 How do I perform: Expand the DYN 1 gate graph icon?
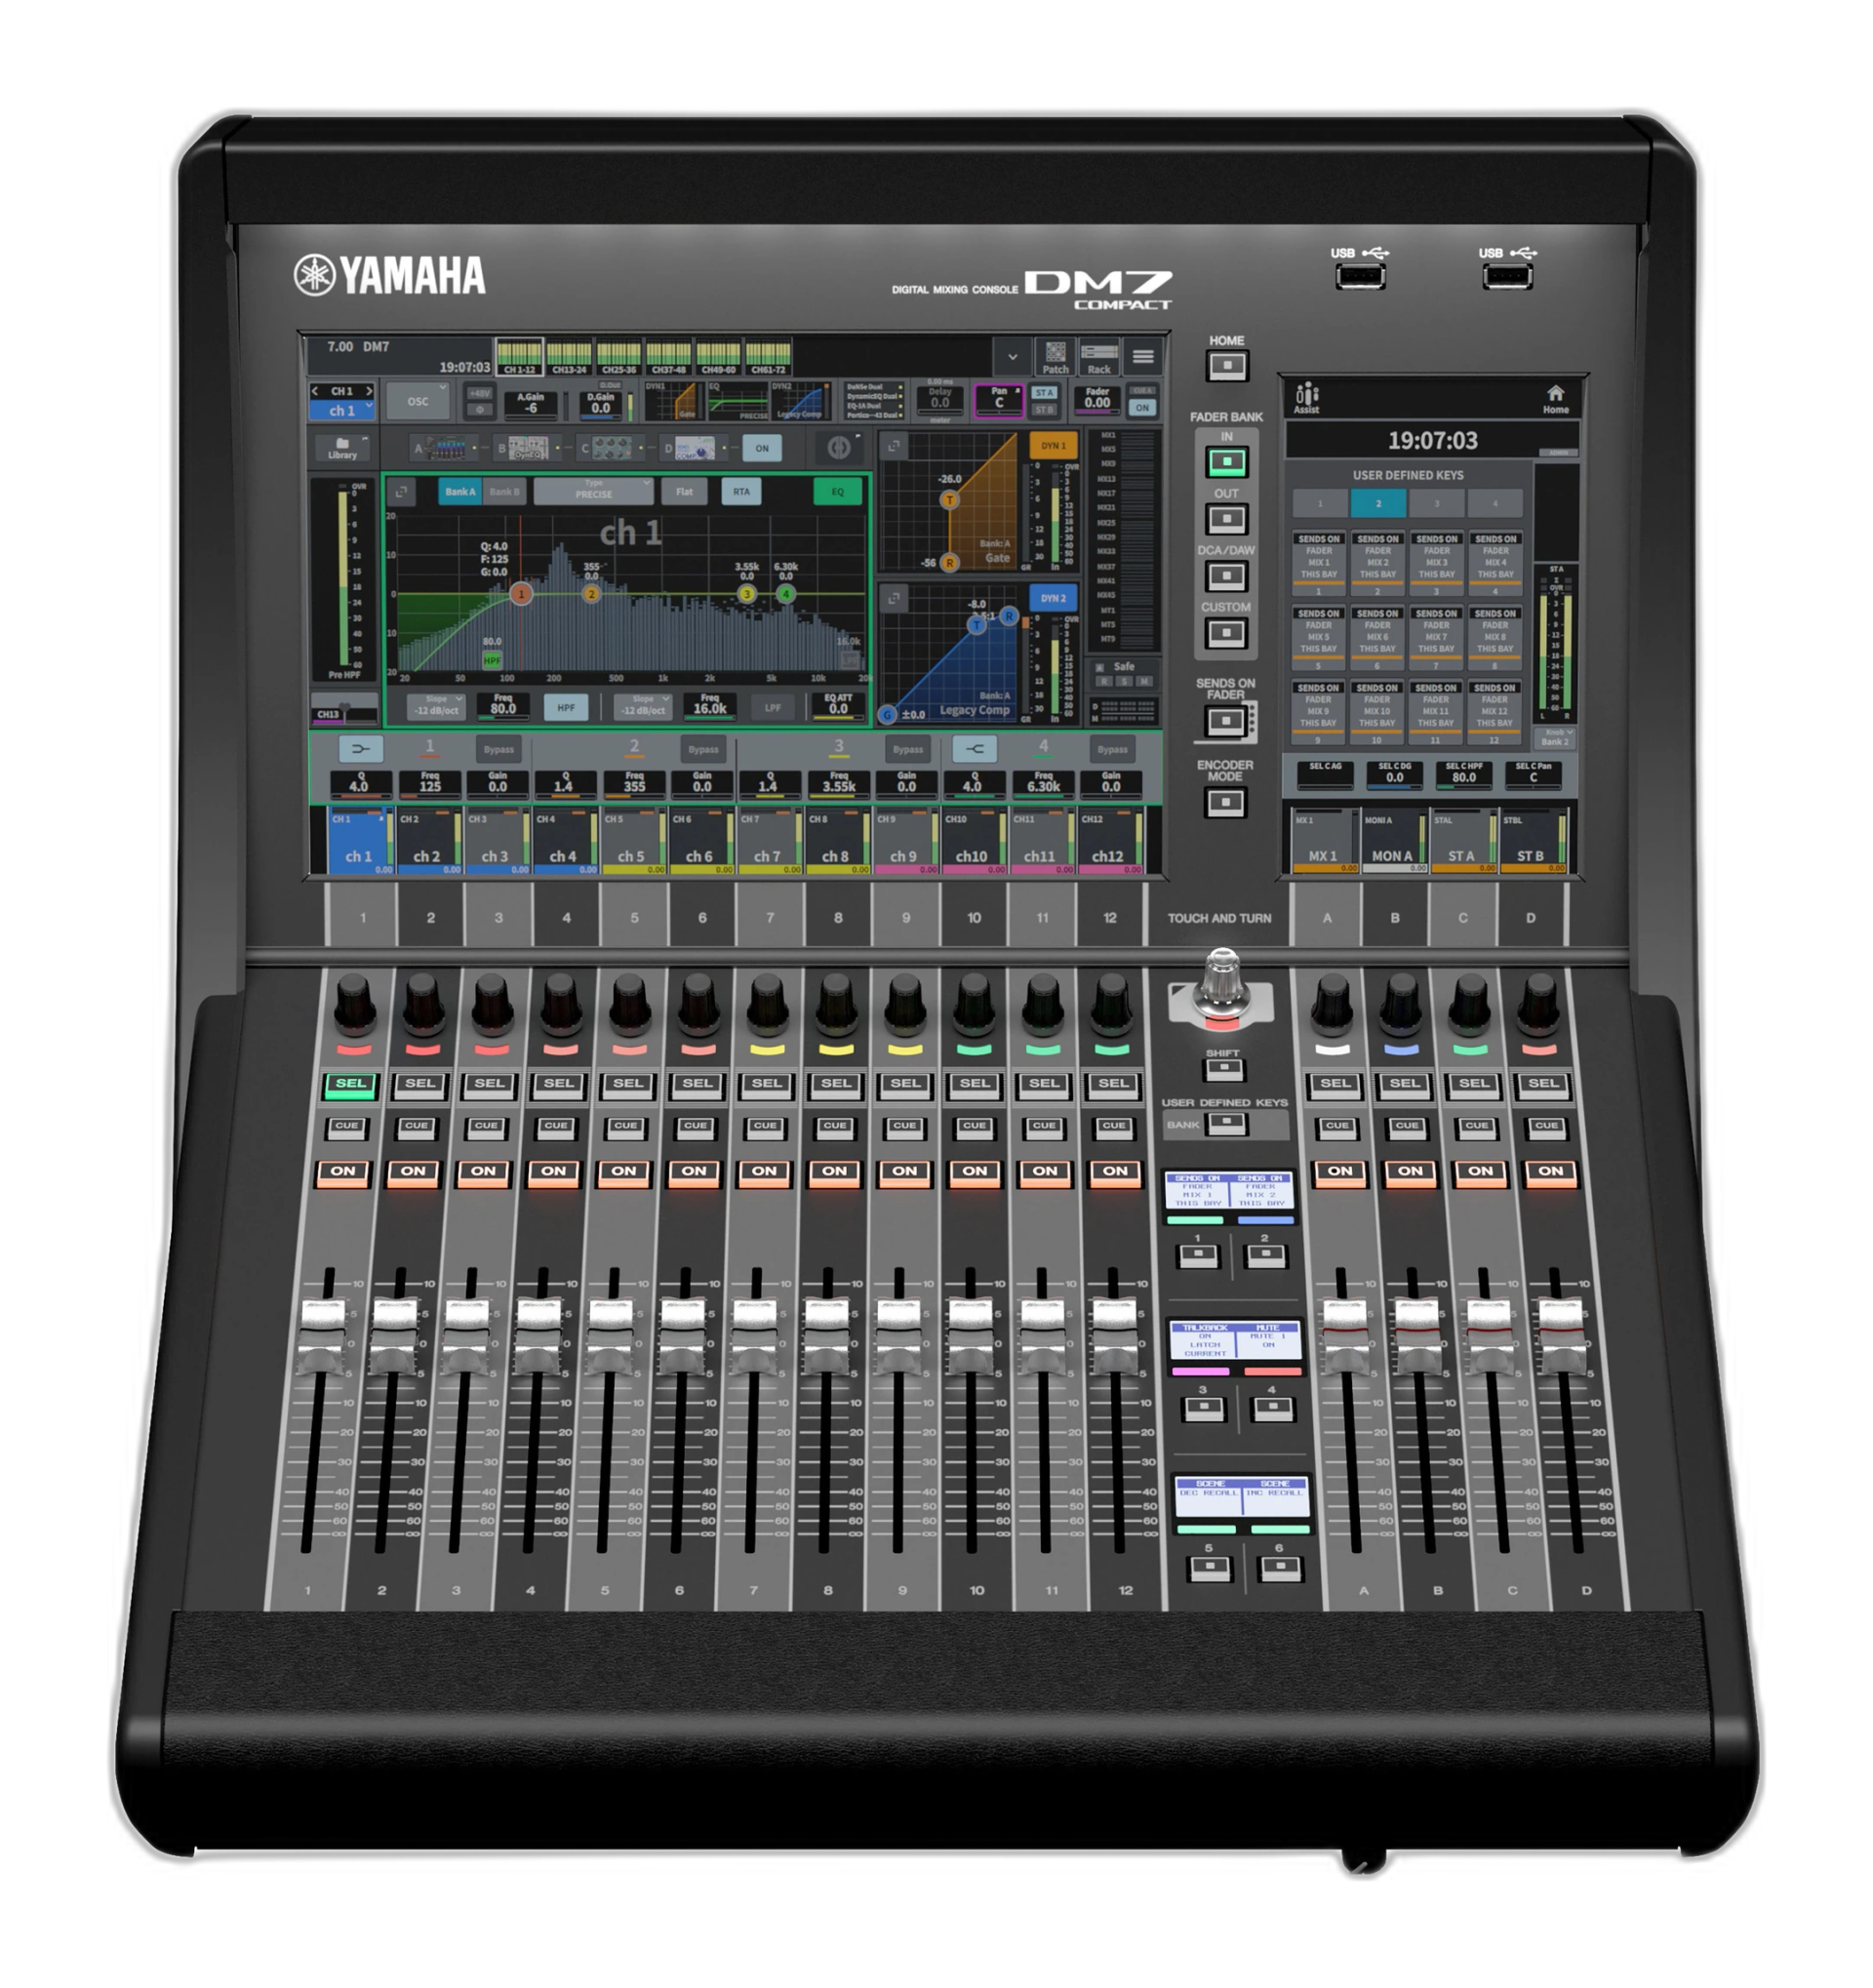coord(893,446)
